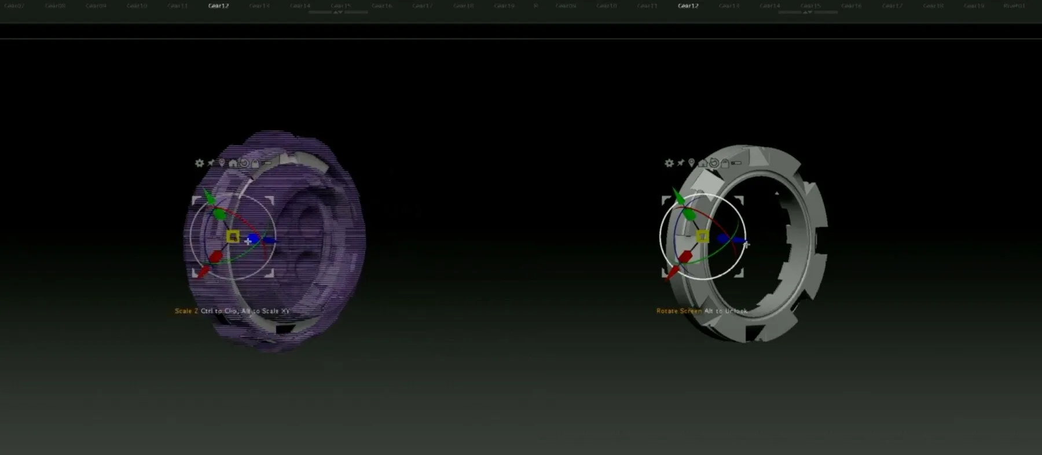
Task: Select Gear19 in left subtool strip
Action: pos(504,6)
